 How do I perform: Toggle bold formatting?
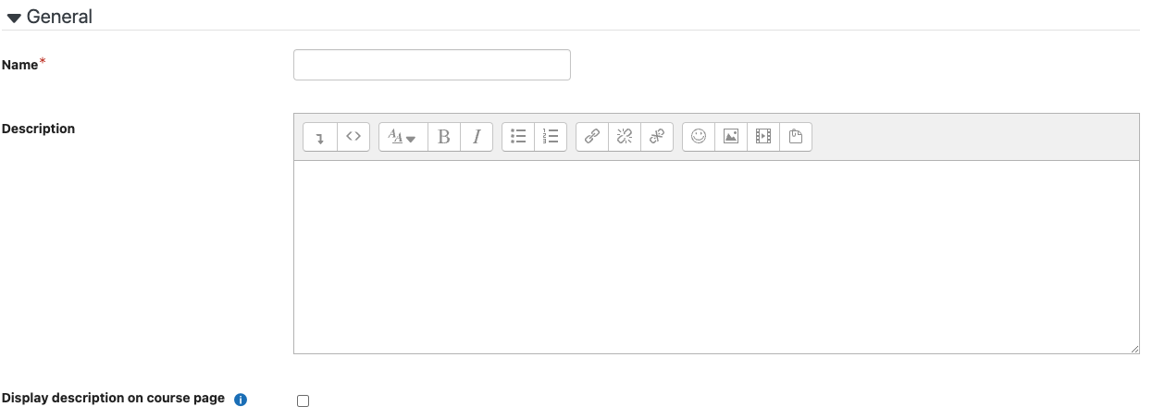point(444,137)
